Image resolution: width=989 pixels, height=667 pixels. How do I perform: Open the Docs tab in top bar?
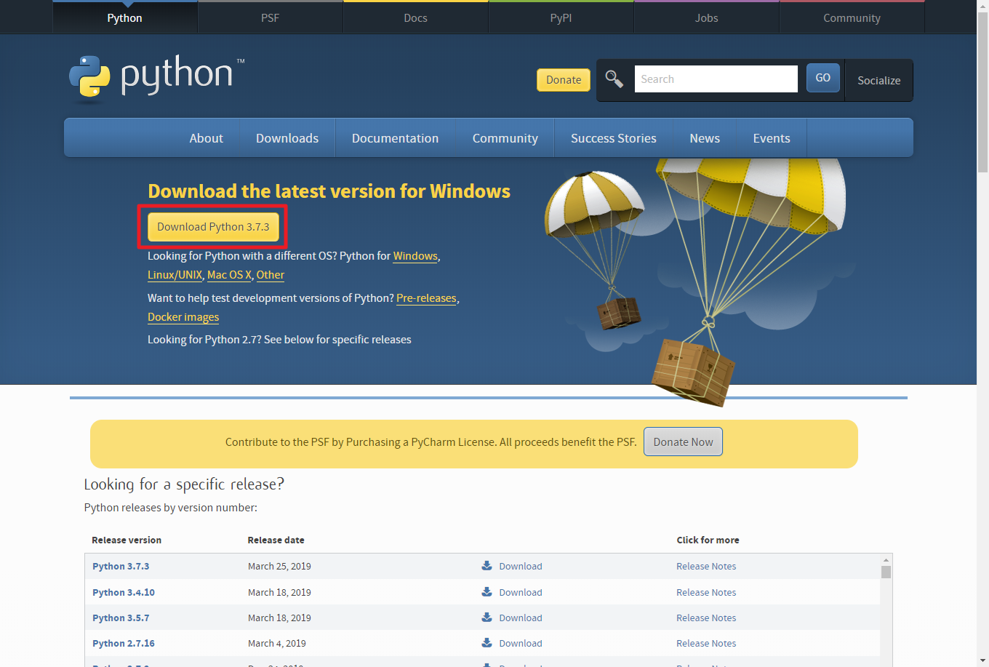pyautogui.click(x=416, y=17)
